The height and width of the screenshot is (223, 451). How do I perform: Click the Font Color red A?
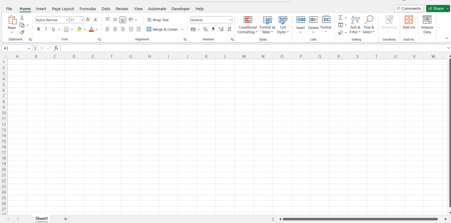[x=91, y=29]
